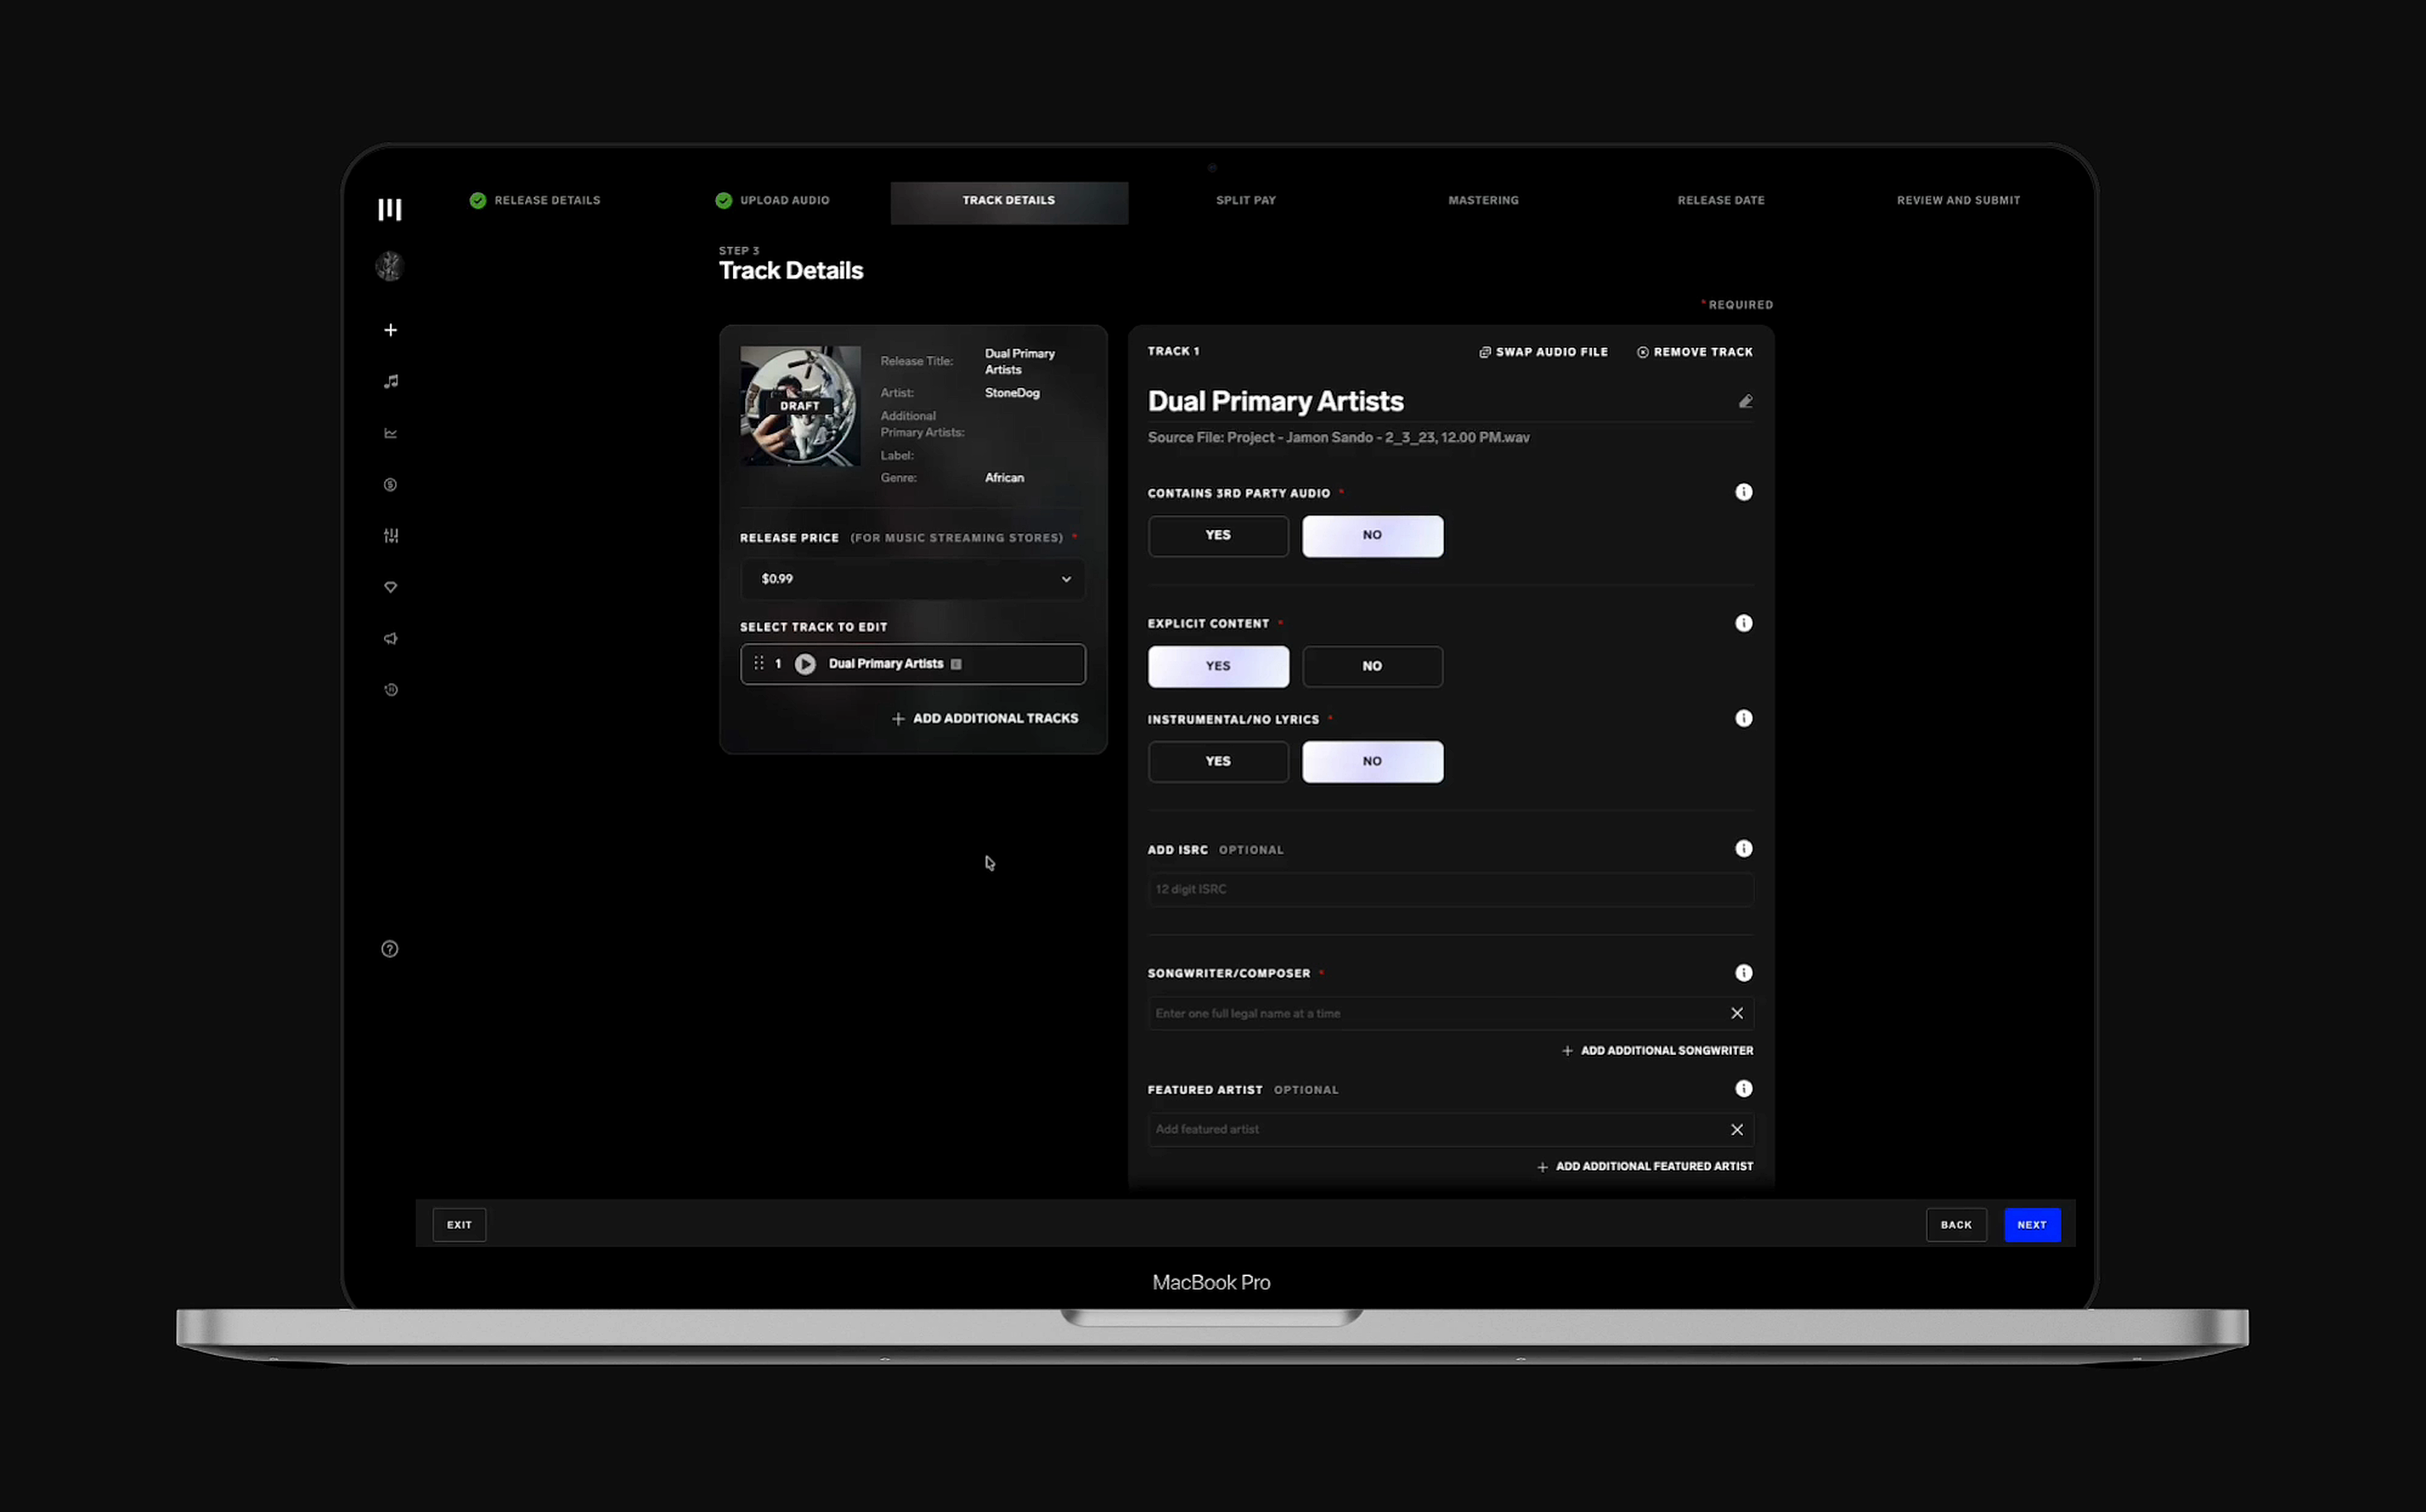Select No for Contains 3rd Party Audio
The image size is (2426, 1512).
coord(1372,535)
